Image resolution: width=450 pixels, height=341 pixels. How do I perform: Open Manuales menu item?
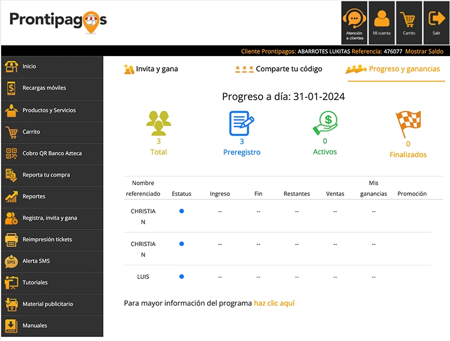click(x=52, y=326)
